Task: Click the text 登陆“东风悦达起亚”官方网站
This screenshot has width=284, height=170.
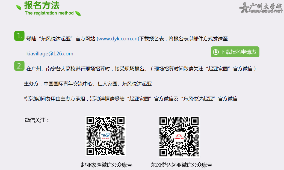Action: (x=61, y=39)
